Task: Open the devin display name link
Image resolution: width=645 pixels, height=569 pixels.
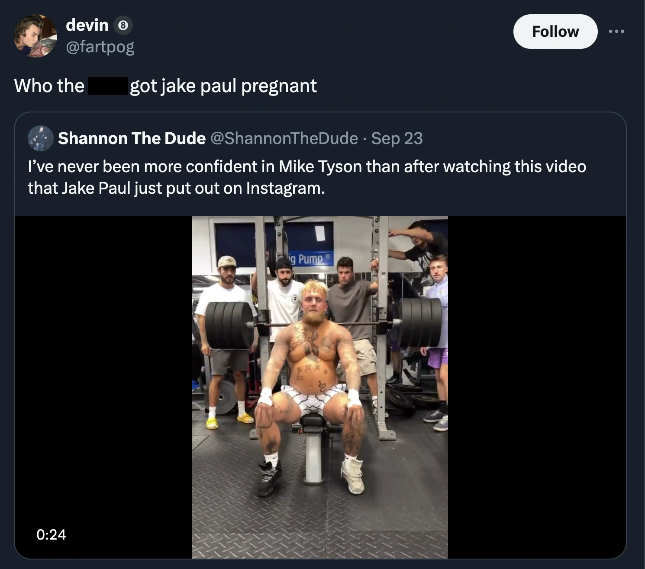Action: pyautogui.click(x=87, y=25)
